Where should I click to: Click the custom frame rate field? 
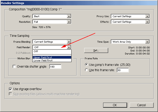tap(122, 70)
